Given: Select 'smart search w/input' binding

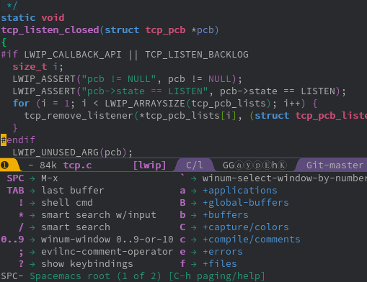Looking at the screenshot, I should pos(99,215).
